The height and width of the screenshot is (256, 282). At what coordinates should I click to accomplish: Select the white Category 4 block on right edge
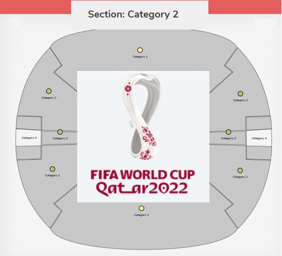tap(259, 138)
